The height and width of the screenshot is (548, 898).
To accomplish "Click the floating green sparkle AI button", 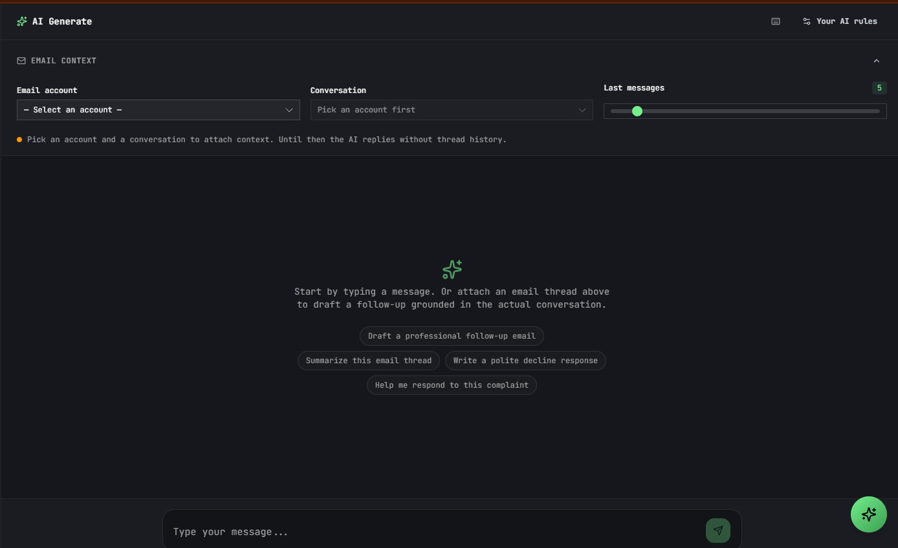I will pyautogui.click(x=869, y=514).
